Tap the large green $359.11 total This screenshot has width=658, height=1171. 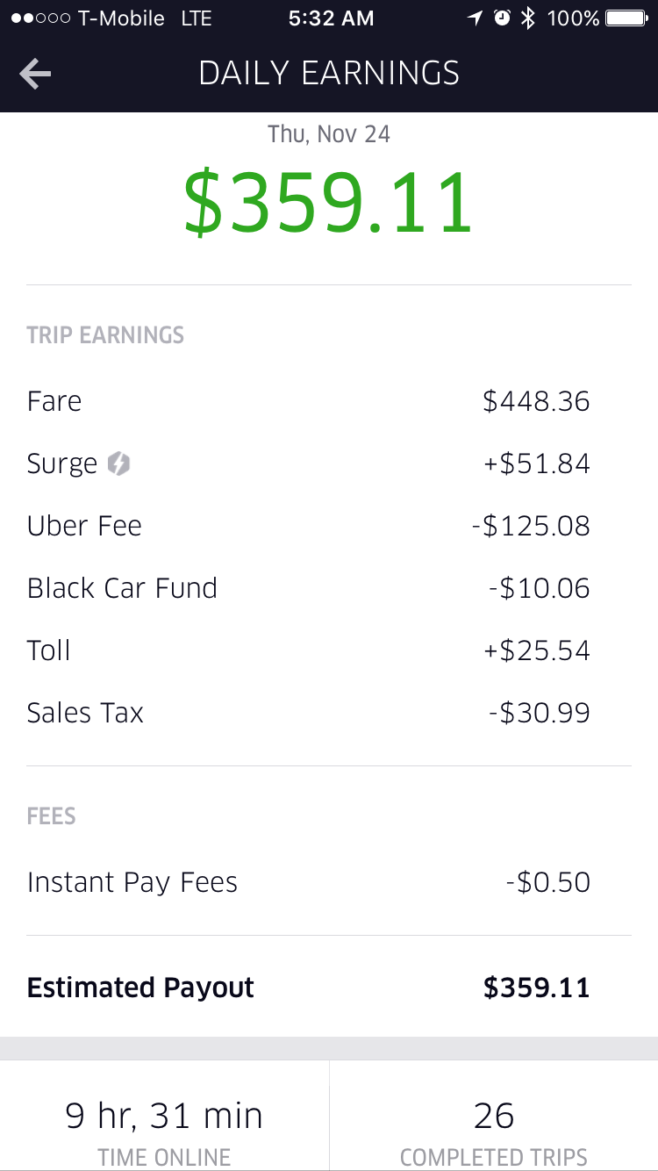point(329,203)
